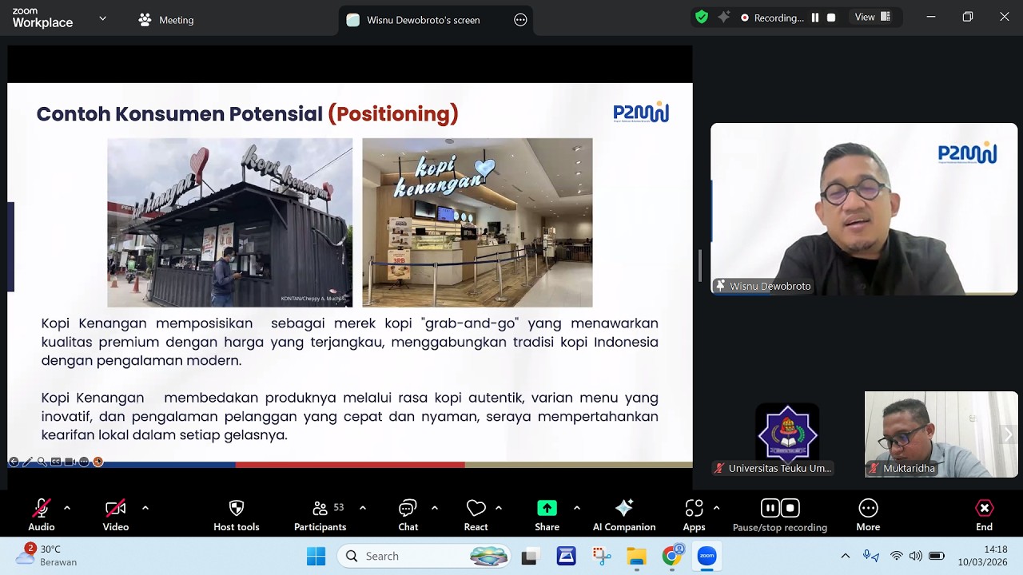
Task: Turn on the Video camera button
Action: tap(116, 515)
